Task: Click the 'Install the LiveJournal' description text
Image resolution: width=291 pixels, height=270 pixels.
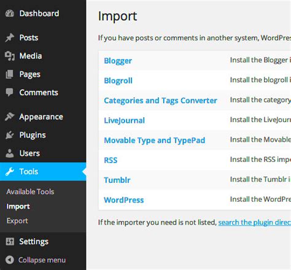Action: tap(260, 120)
